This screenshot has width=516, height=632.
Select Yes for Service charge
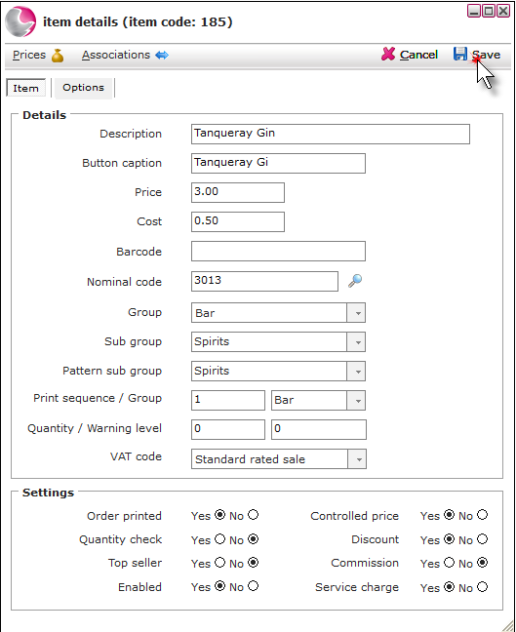[x=449, y=587]
